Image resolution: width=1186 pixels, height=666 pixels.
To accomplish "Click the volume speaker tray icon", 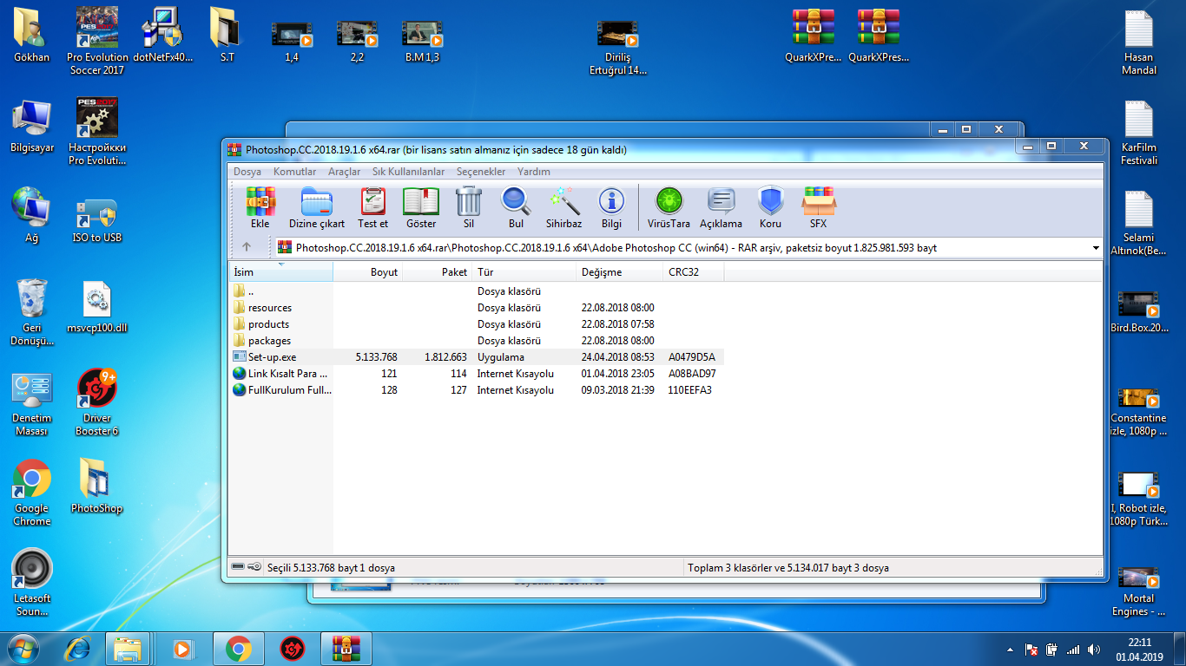I will pyautogui.click(x=1094, y=649).
